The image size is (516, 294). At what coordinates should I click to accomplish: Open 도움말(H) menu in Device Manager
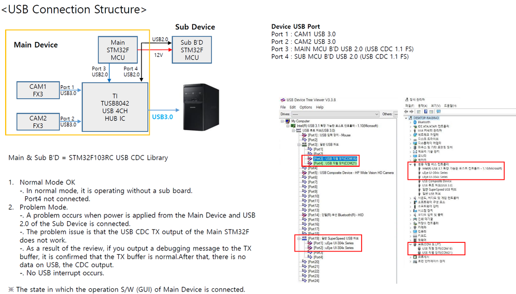pyautogui.click(x=450, y=106)
